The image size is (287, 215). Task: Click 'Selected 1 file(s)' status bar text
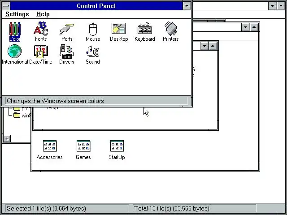tap(46, 208)
